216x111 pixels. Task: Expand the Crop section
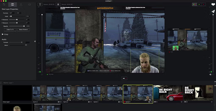pos(3,34)
